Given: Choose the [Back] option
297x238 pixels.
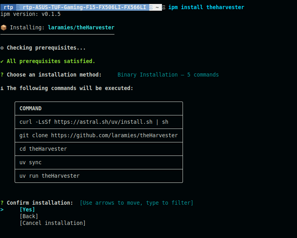Looking at the screenshot, I should tap(29, 217).
